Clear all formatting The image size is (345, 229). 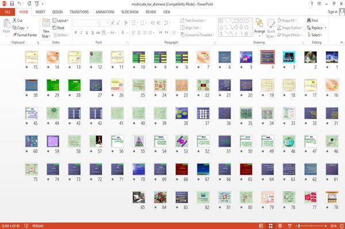click(x=125, y=23)
